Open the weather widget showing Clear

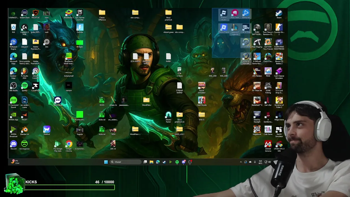(x=15, y=162)
